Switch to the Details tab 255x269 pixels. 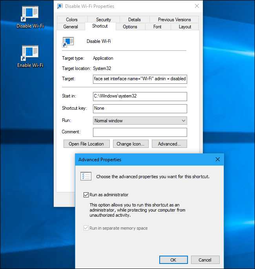(x=134, y=20)
